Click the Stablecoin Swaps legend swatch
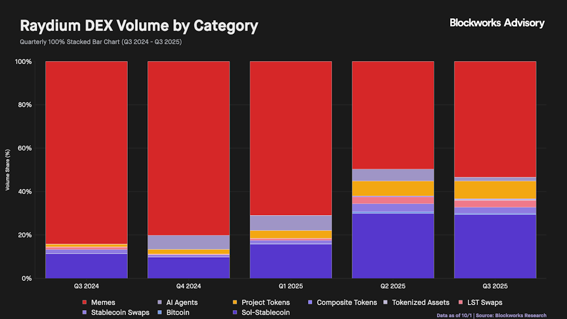Viewport: 567px width, 319px height. [x=85, y=312]
